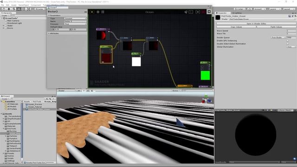
Task: Open the Hierarchy Create dropdown
Action: tap(5, 15)
